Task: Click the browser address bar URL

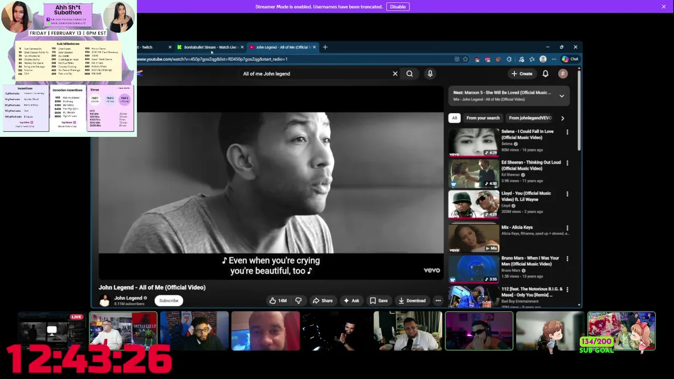Action: (212, 59)
